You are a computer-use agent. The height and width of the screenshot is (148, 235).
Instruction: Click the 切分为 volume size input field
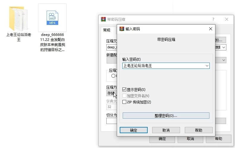[112, 121]
